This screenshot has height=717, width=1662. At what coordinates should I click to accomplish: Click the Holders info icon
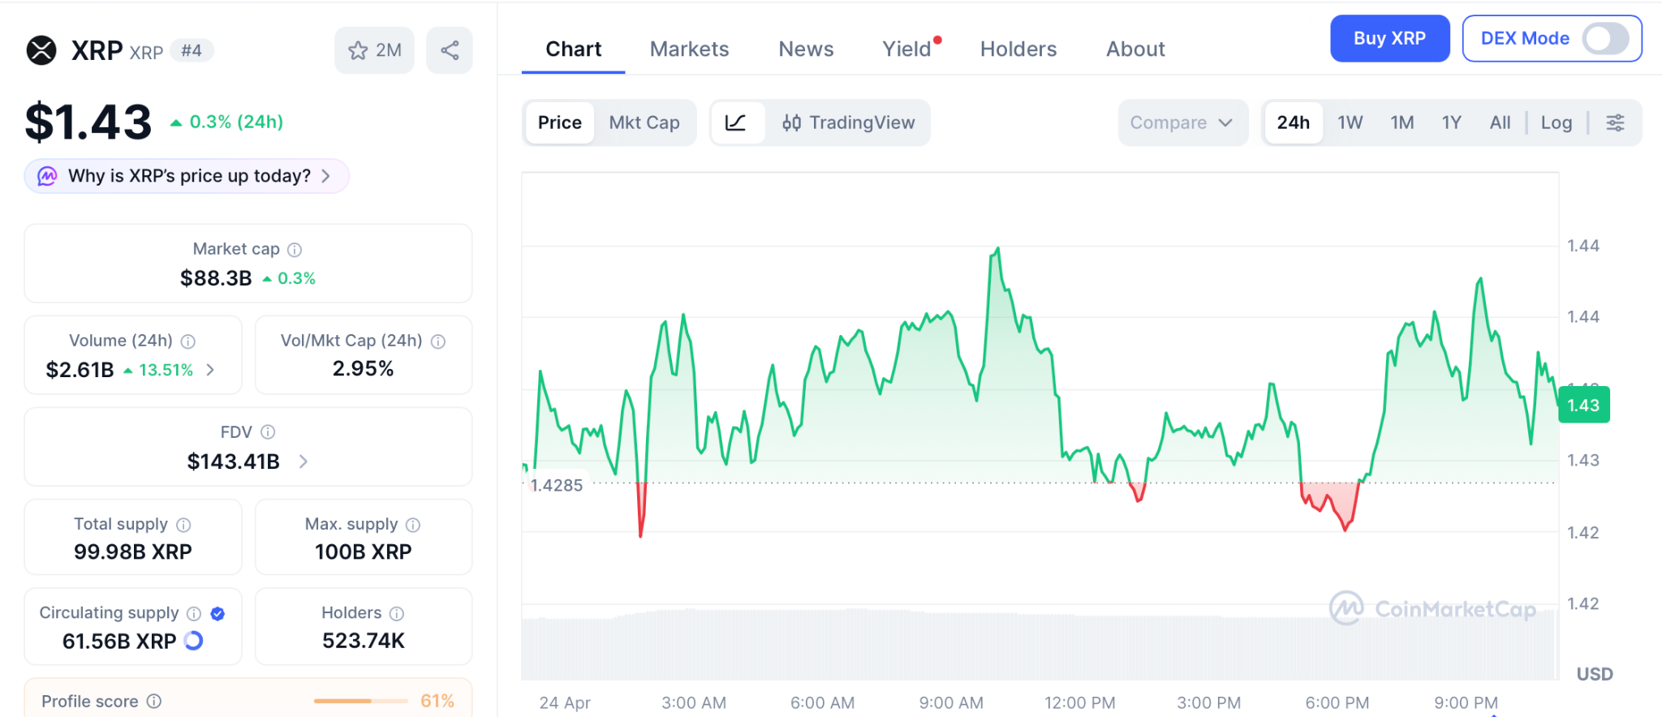(x=397, y=613)
